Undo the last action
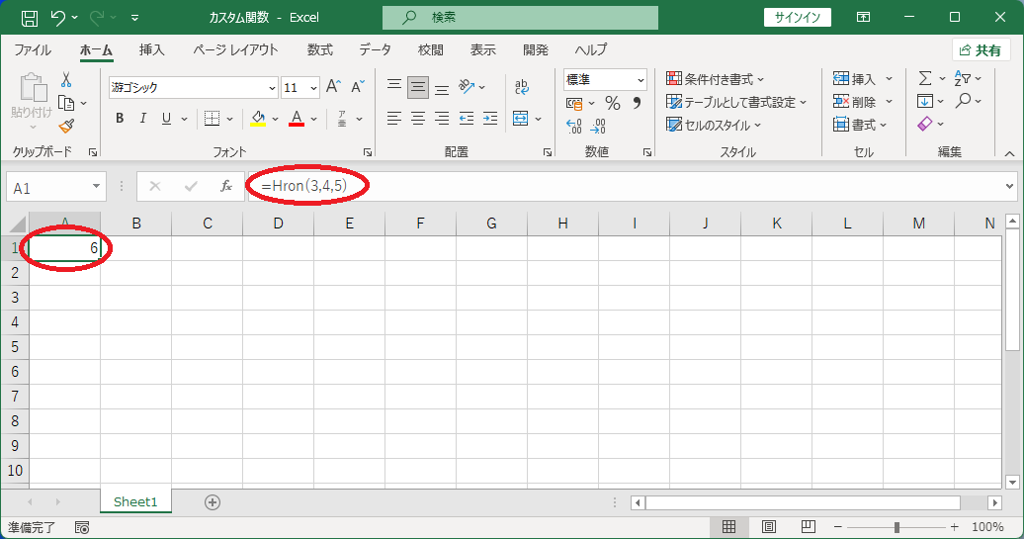 [58, 18]
